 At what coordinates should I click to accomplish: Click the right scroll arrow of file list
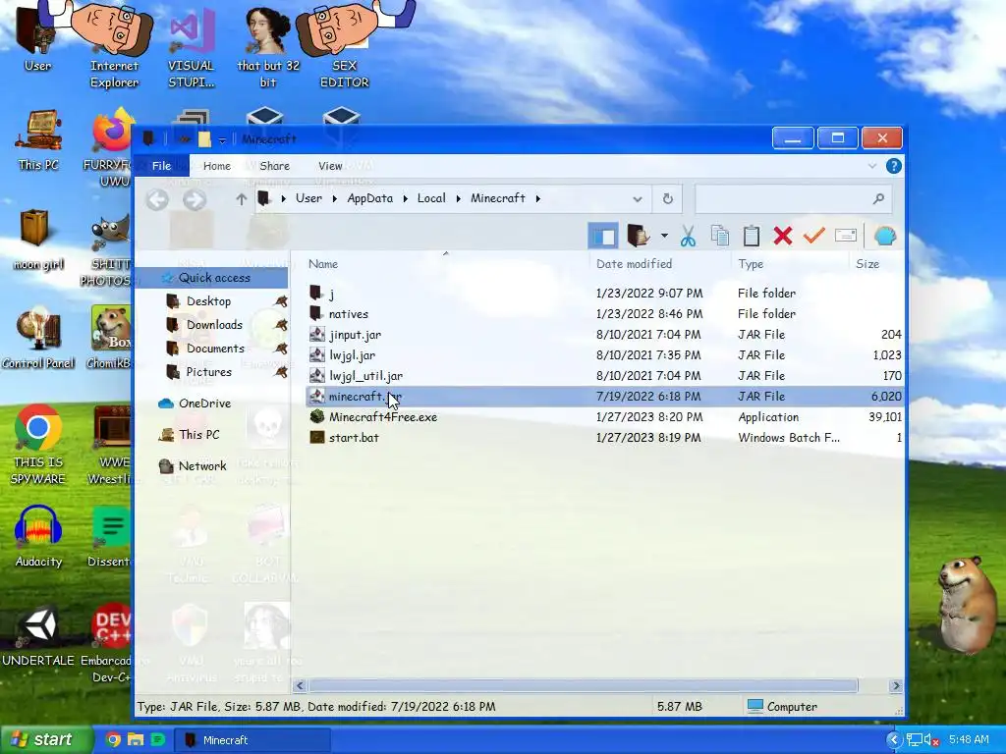pyautogui.click(x=896, y=686)
